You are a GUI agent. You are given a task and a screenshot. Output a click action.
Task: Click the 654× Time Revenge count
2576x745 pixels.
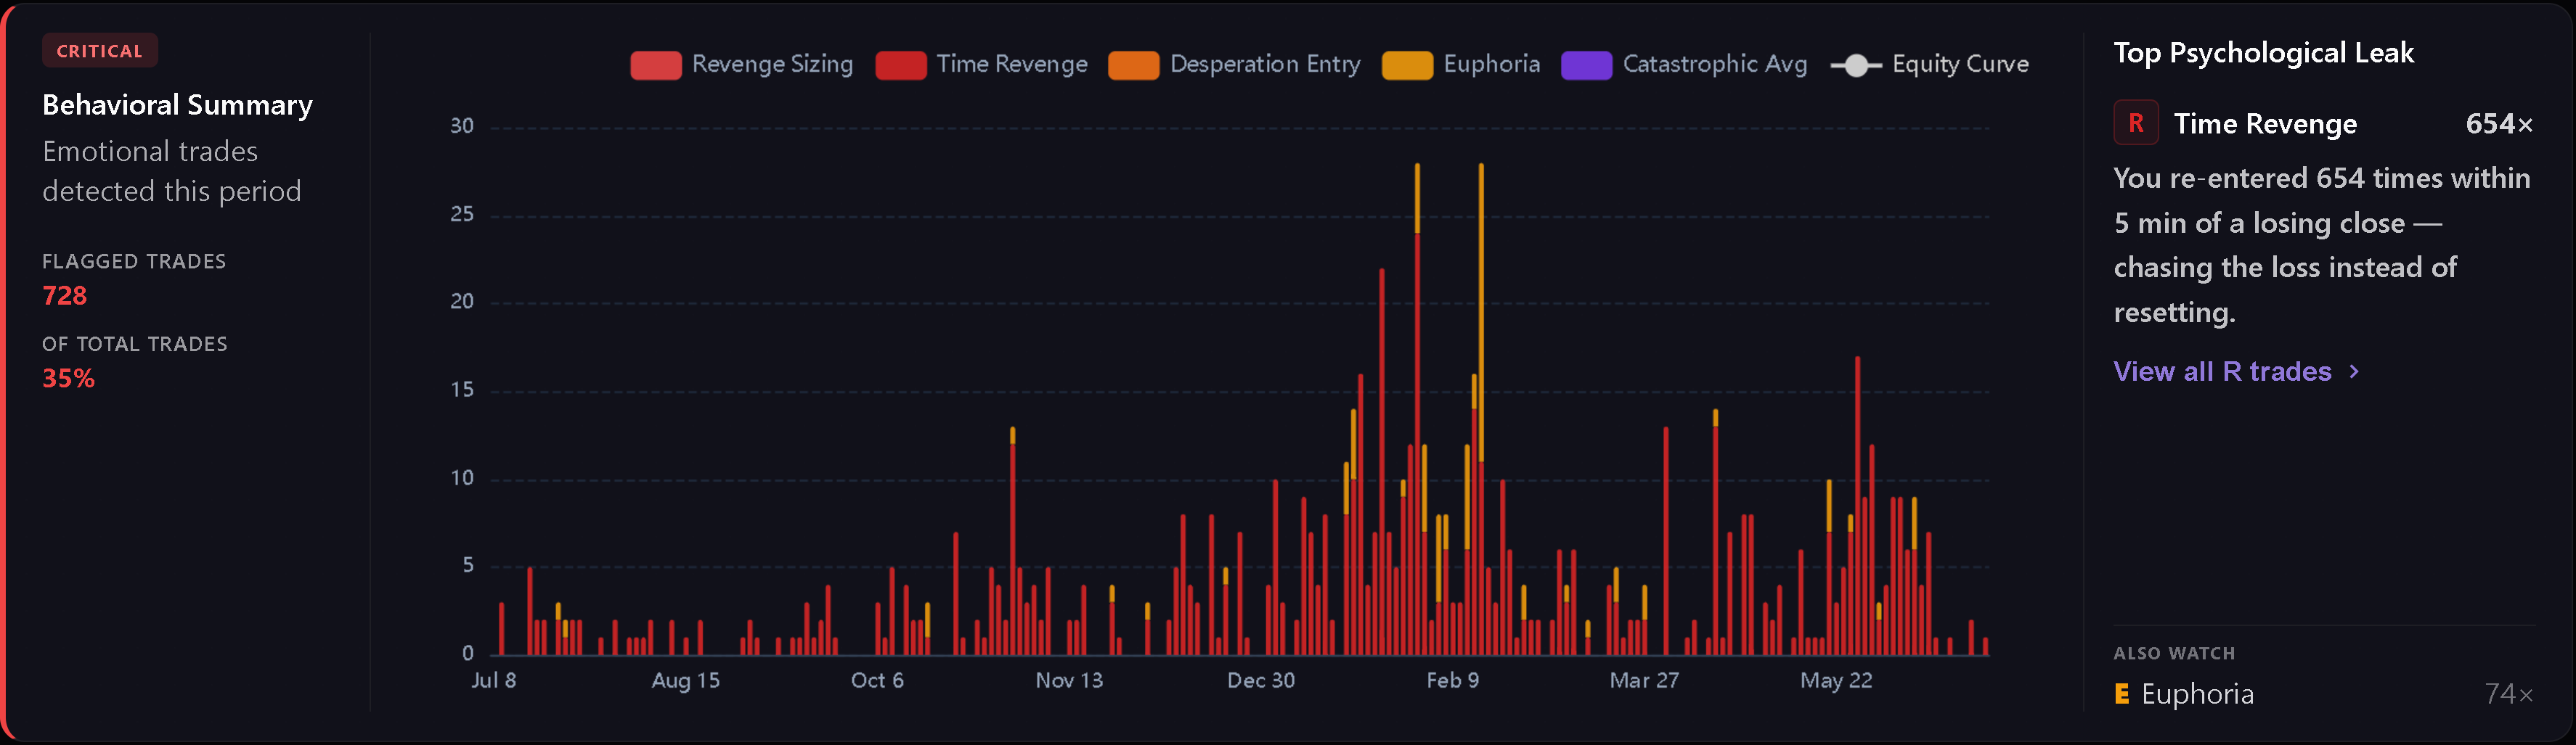point(2499,124)
